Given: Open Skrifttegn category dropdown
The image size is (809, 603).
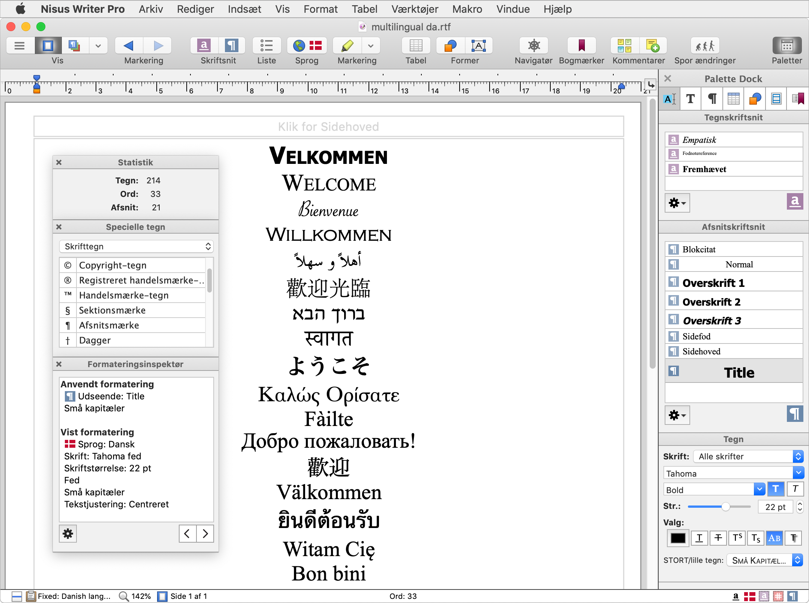Looking at the screenshot, I should click(x=136, y=246).
